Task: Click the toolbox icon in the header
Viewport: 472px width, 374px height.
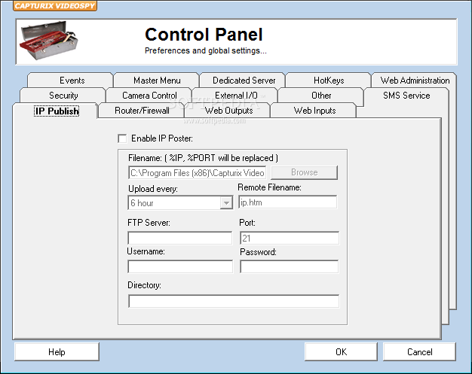Action: (x=48, y=41)
